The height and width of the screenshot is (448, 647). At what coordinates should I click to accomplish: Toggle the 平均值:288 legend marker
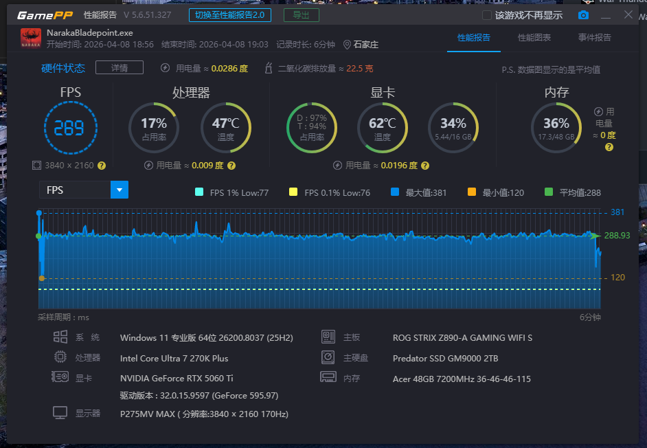(547, 192)
